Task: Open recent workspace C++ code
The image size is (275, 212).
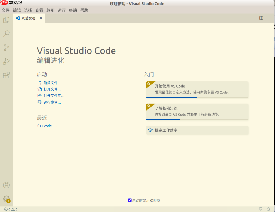Action: coord(44,126)
